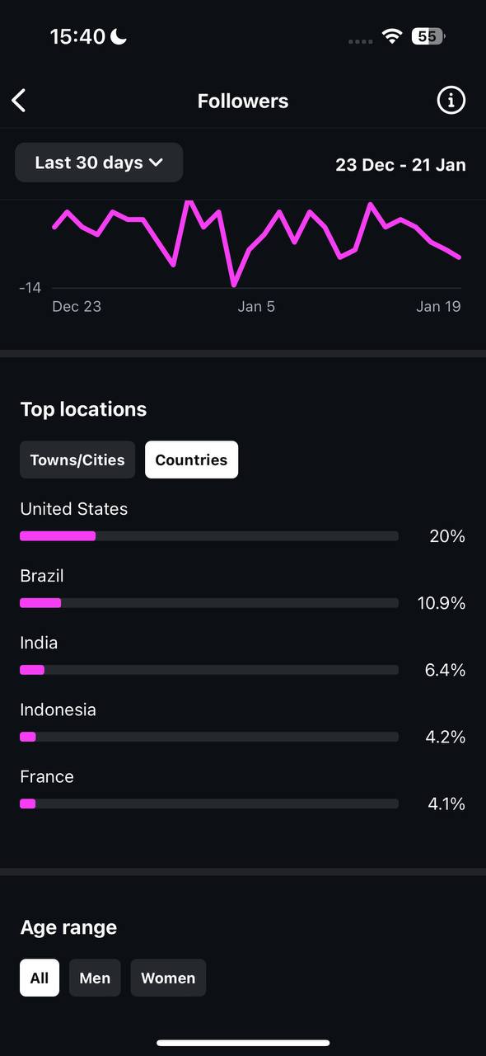
Task: Tap the battery indicator icon
Action: coord(428,36)
